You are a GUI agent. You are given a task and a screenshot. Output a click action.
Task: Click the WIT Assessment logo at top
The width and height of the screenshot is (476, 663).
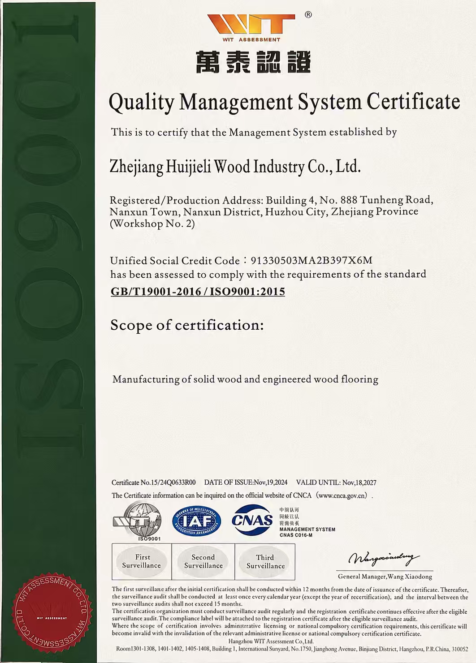(251, 28)
